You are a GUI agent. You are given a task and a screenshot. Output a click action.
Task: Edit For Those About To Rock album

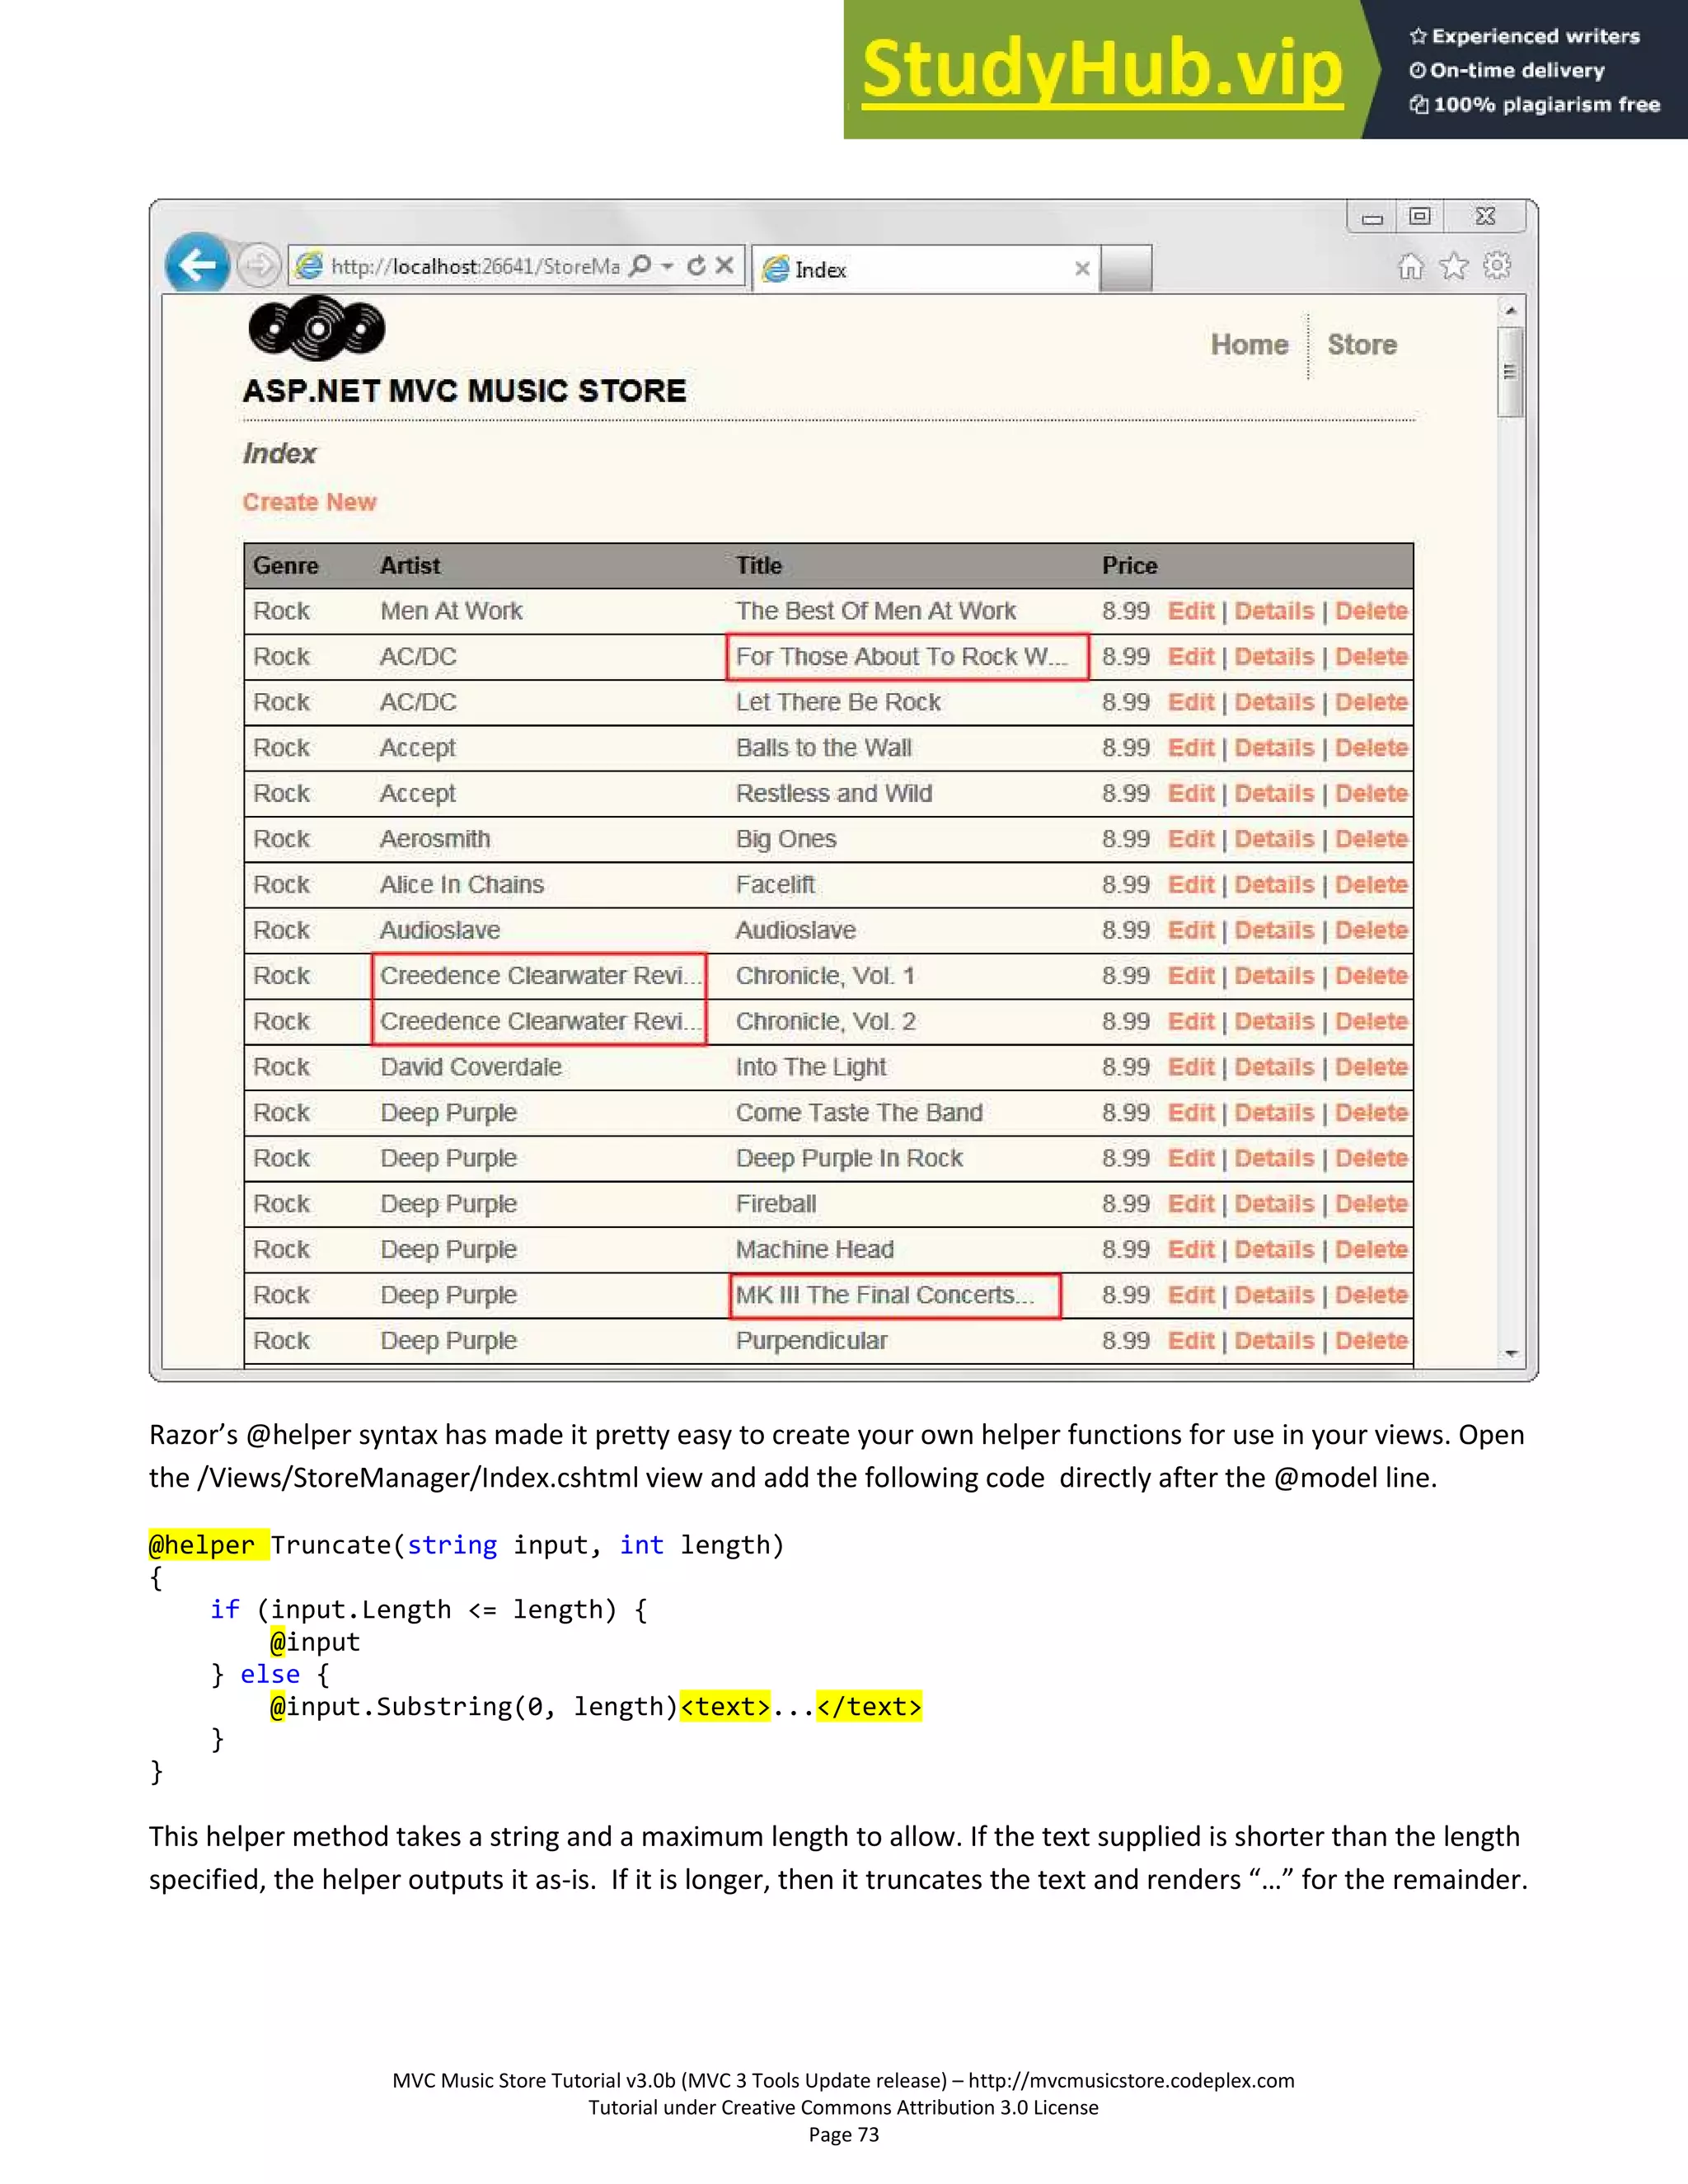coord(1190,657)
